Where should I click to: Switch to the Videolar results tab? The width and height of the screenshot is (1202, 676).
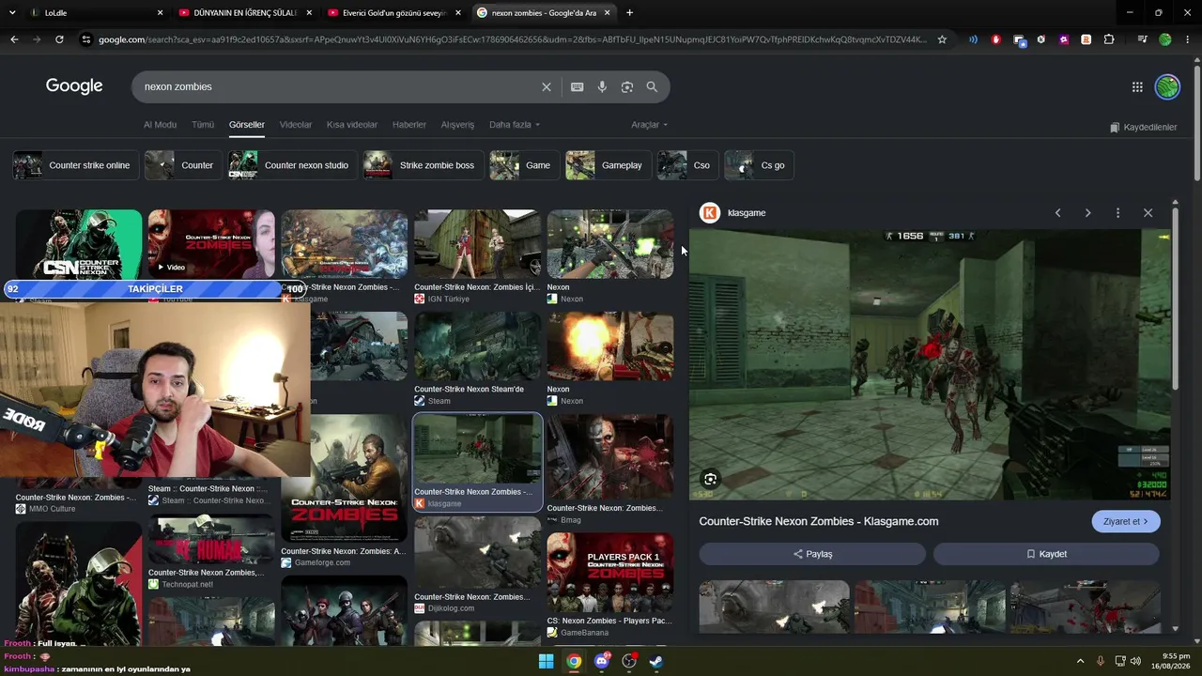pyautogui.click(x=296, y=125)
